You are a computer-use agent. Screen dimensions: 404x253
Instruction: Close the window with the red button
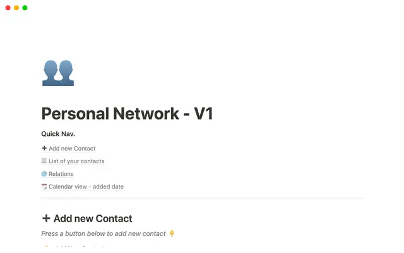pos(7,8)
